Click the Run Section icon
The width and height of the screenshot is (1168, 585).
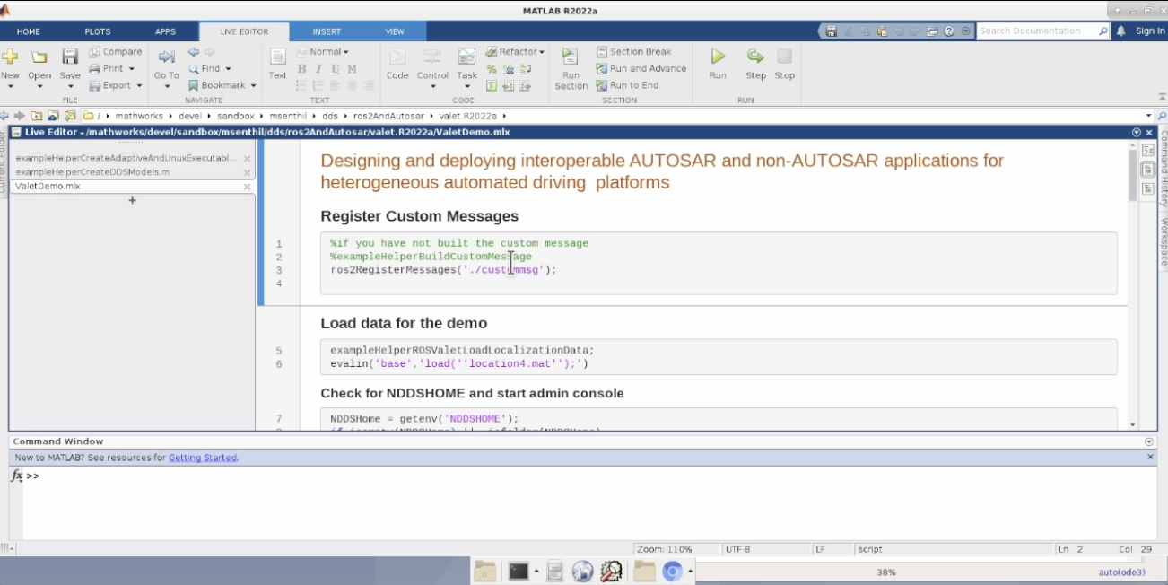pyautogui.click(x=571, y=58)
